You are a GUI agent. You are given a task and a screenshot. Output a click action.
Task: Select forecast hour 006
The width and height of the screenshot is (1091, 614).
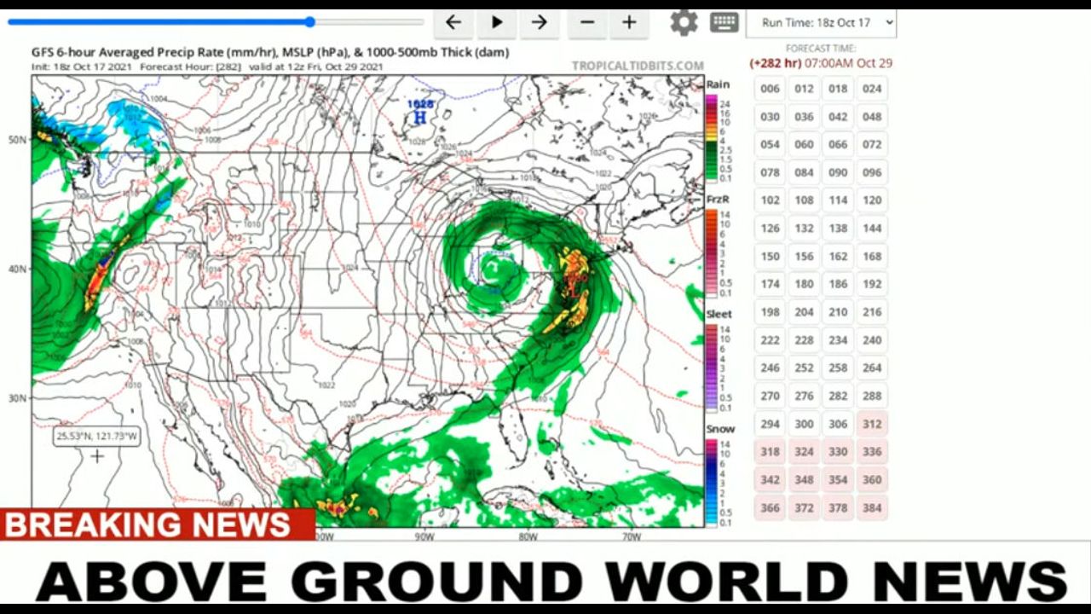pos(770,89)
